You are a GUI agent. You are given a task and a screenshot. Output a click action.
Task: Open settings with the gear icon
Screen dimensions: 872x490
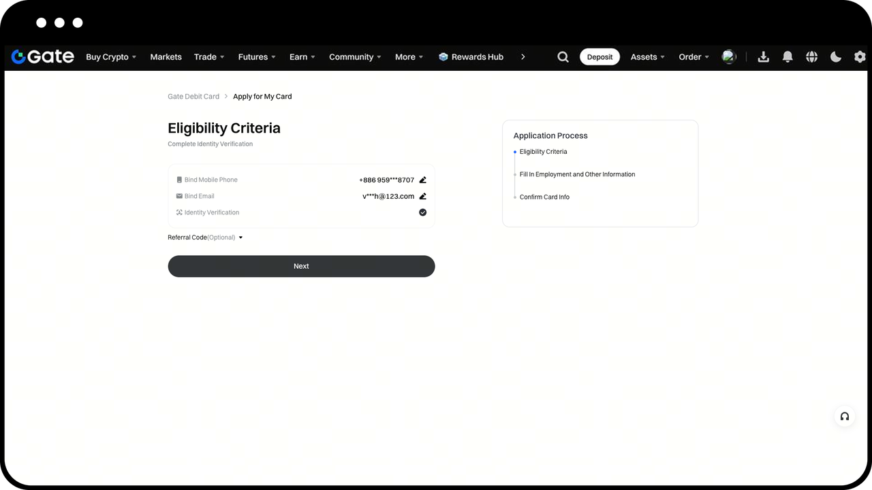click(860, 56)
